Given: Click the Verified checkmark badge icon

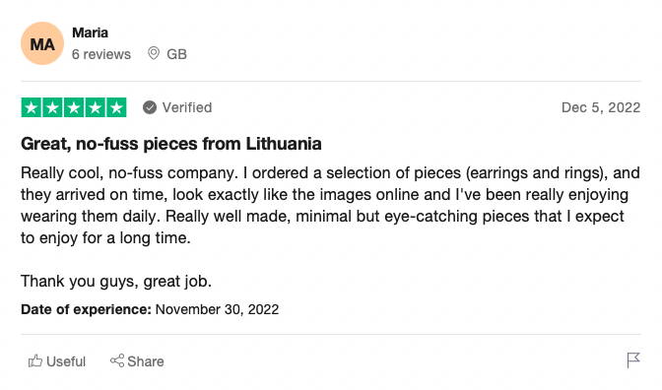Looking at the screenshot, I should pos(150,107).
